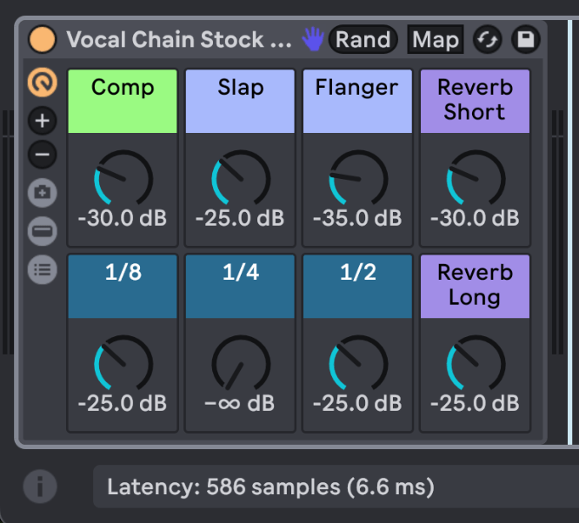579x523 pixels.
Task: Click the Reverb Short macro title
Action: (475, 101)
